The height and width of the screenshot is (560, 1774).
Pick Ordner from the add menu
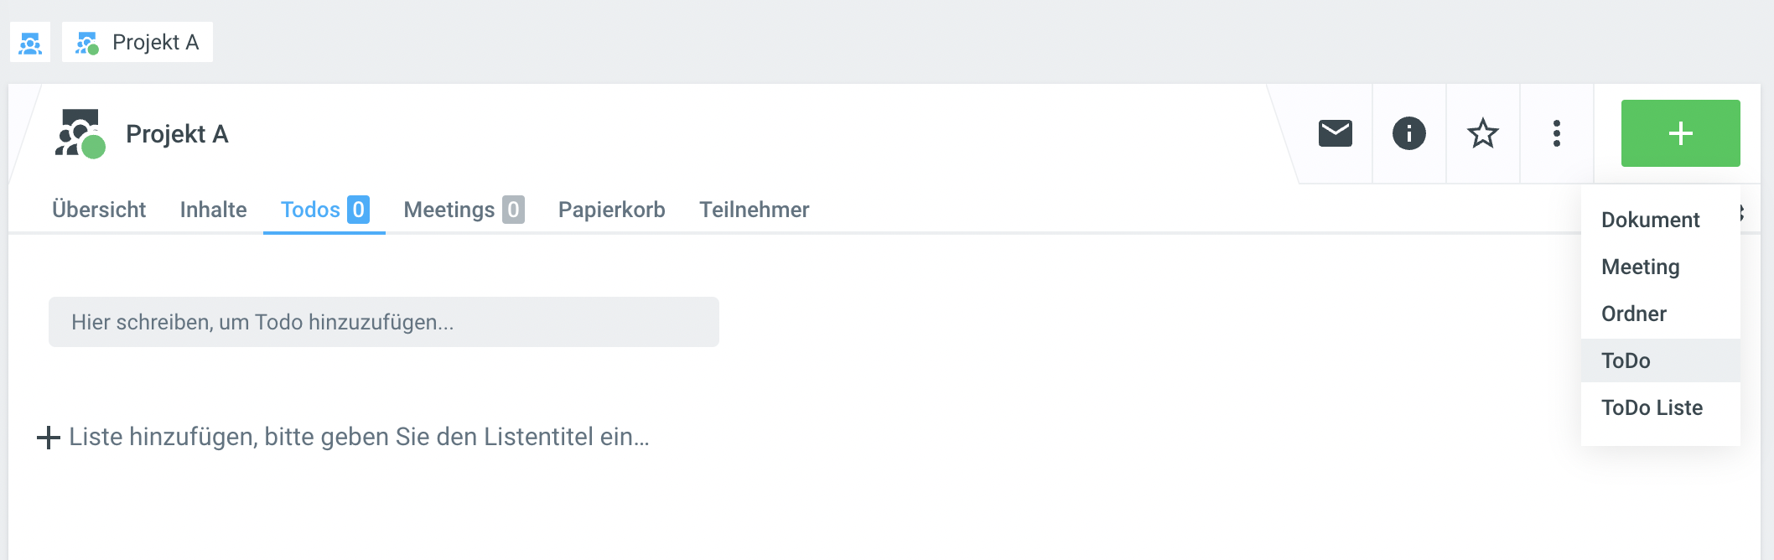[x=1633, y=314]
